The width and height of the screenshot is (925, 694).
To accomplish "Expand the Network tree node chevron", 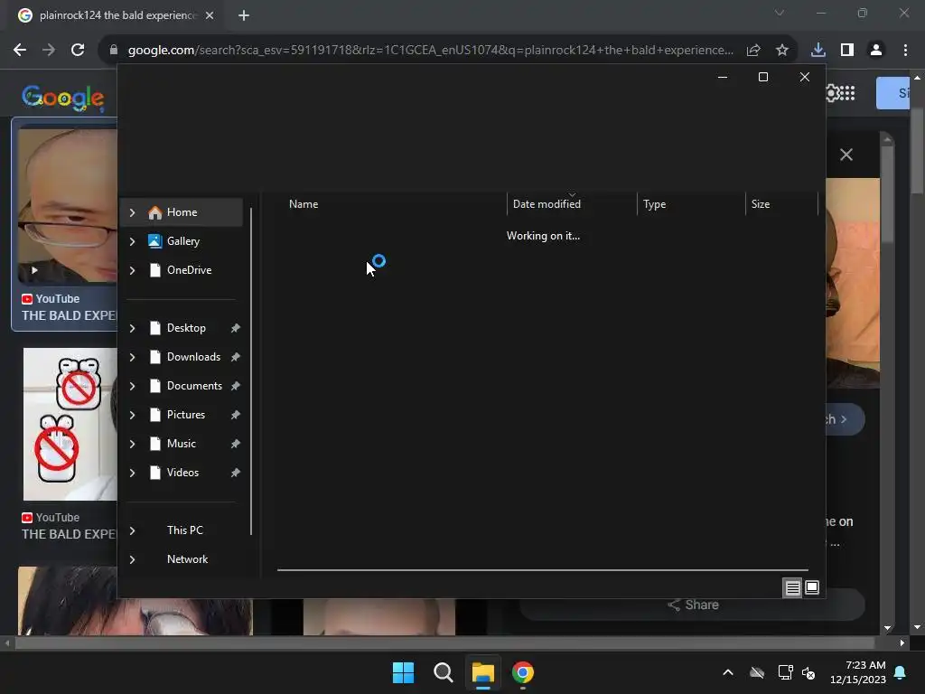I will pyautogui.click(x=133, y=559).
